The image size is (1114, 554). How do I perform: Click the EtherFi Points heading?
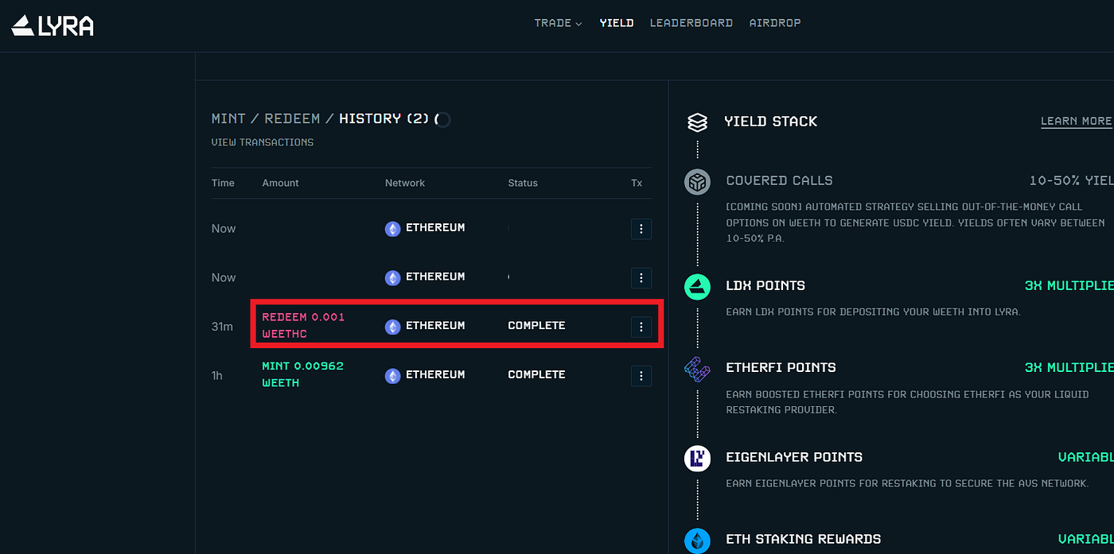tap(781, 368)
